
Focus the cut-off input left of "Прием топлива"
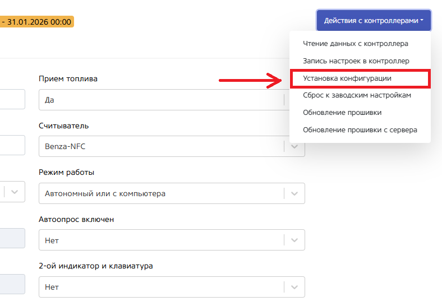[12, 99]
